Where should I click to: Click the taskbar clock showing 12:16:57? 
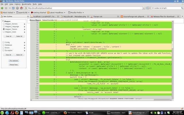177,112
